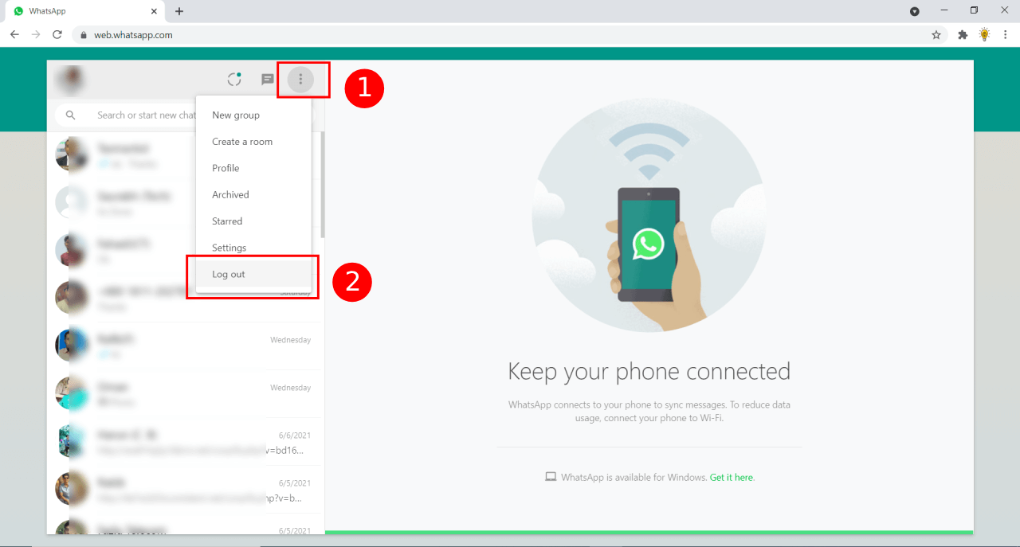The width and height of the screenshot is (1020, 547).
Task: Close the WhatsApp tab
Action: (x=154, y=11)
